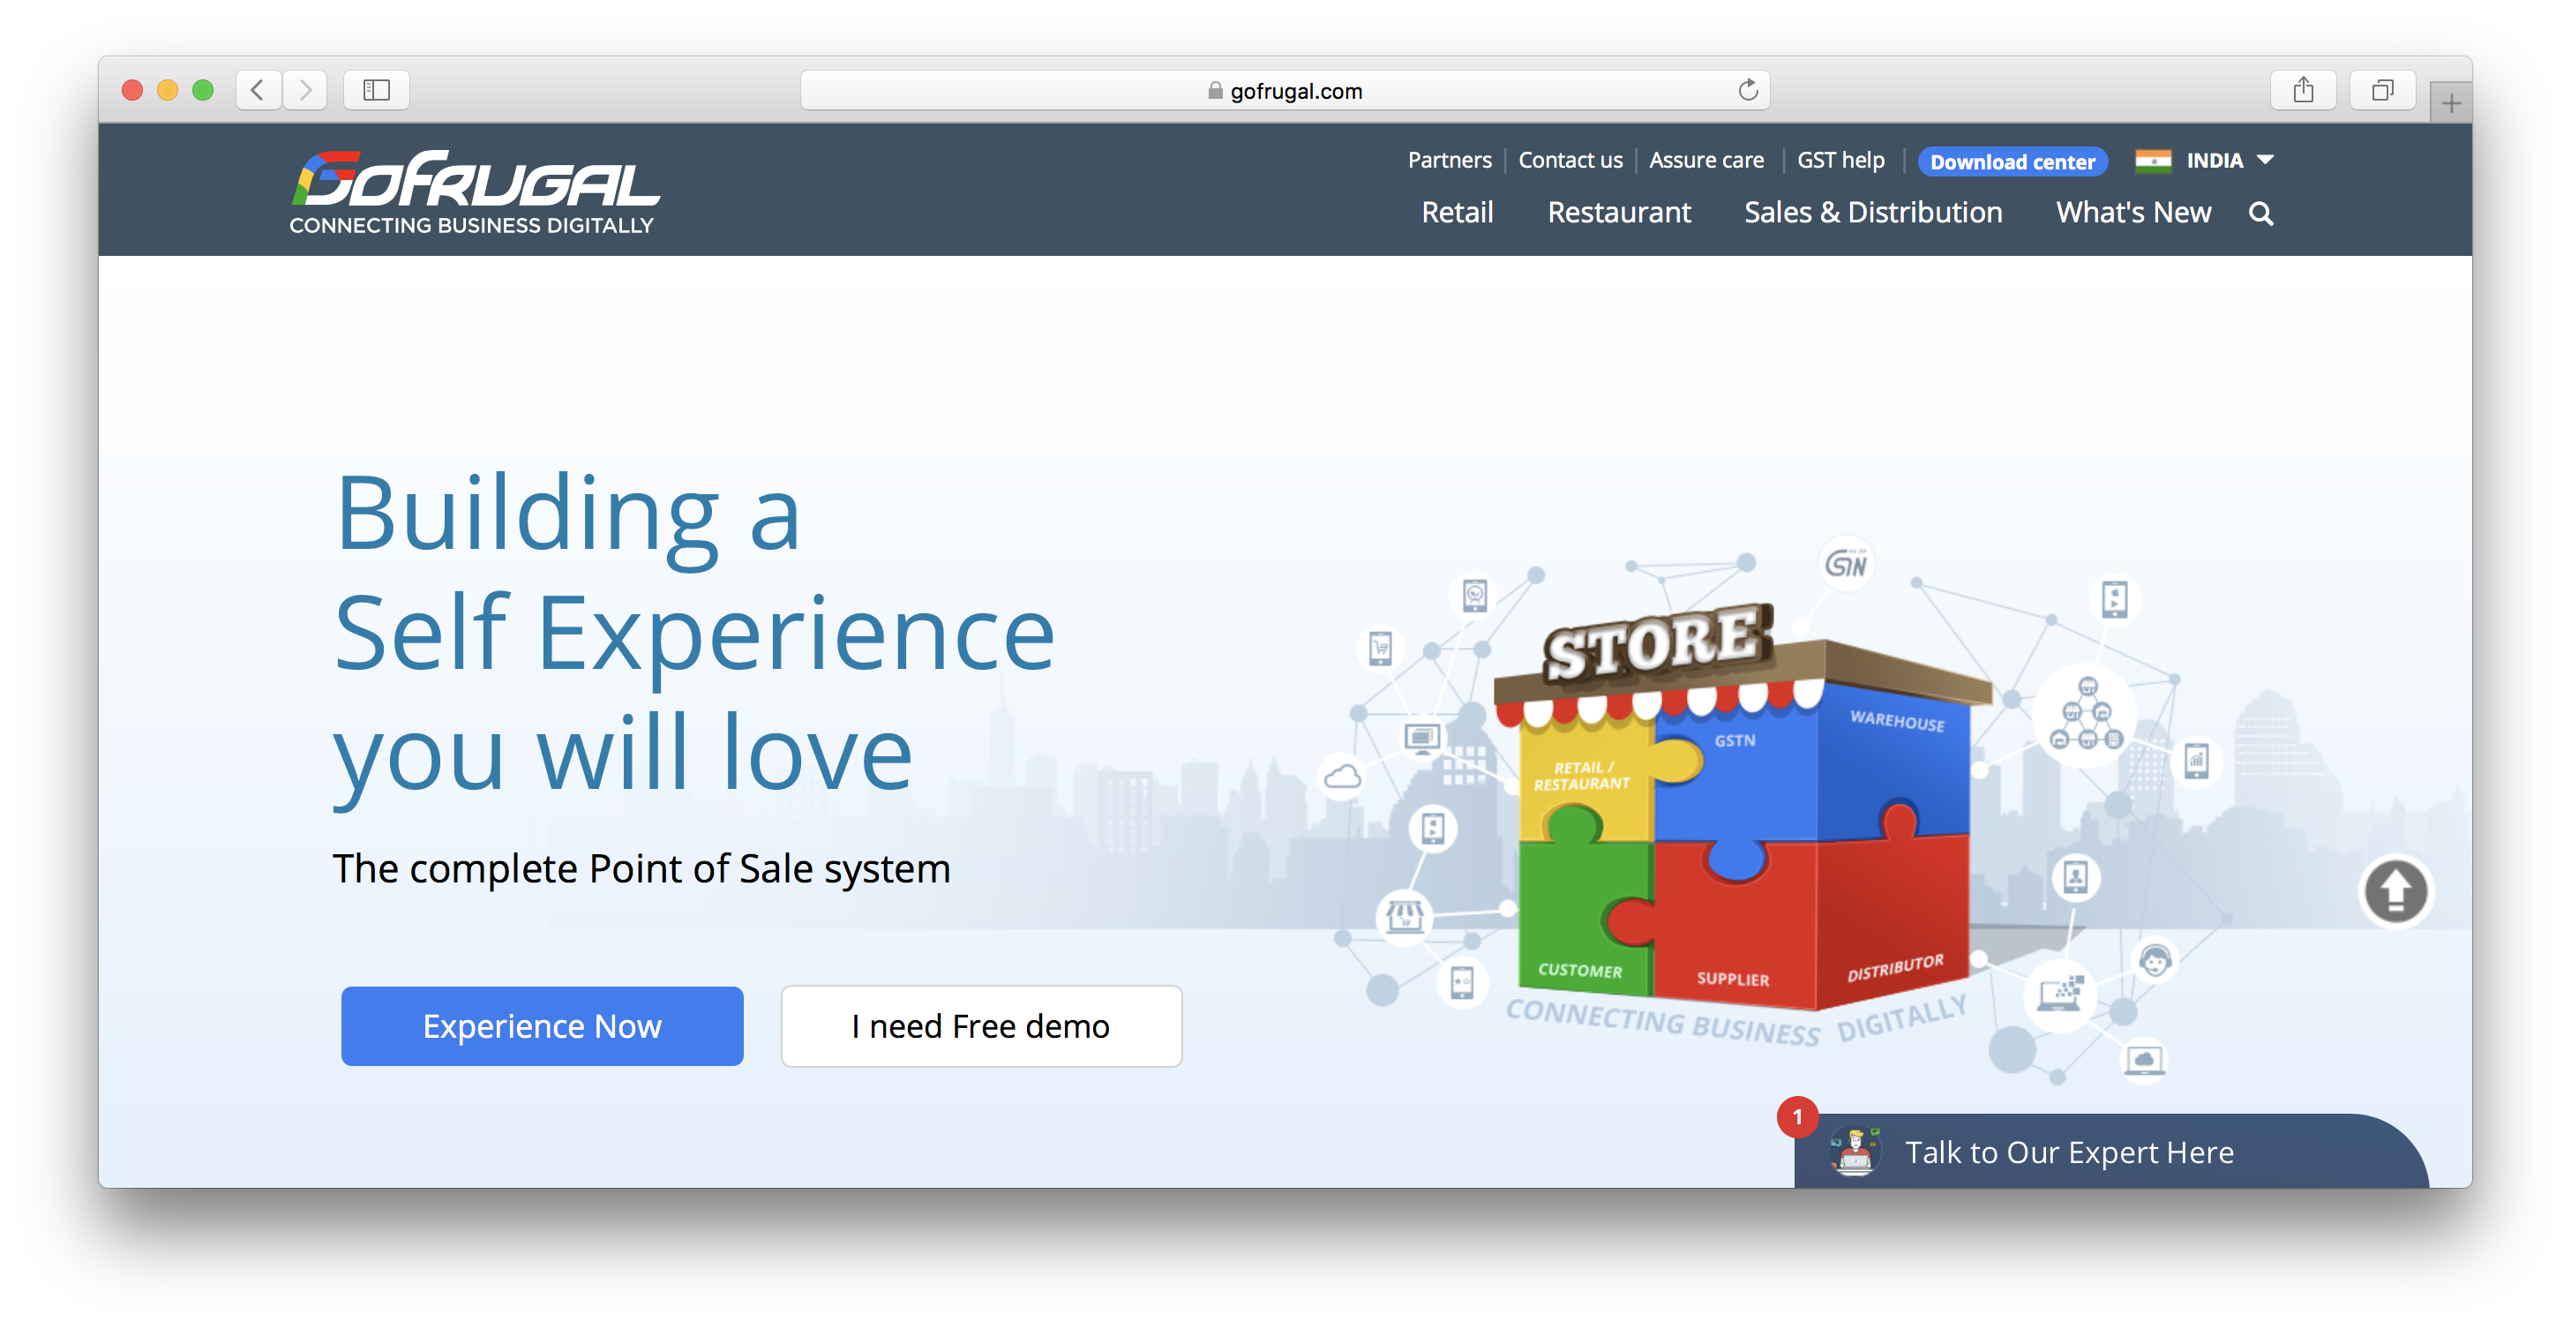
Task: Open Talk to Our Expert Here chat
Action: 2068,1153
